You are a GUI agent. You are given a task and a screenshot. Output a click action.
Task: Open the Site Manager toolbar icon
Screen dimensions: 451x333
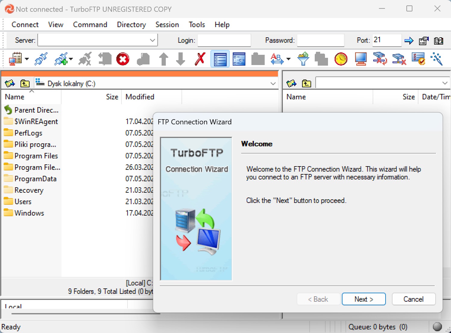[15, 59]
